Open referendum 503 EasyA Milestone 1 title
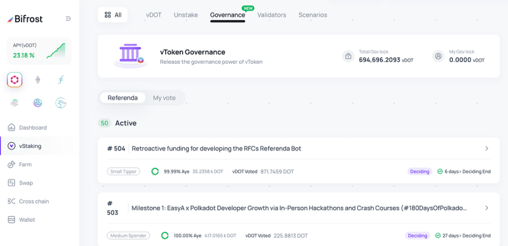Screen dimensions: 508x246 coord(299,208)
